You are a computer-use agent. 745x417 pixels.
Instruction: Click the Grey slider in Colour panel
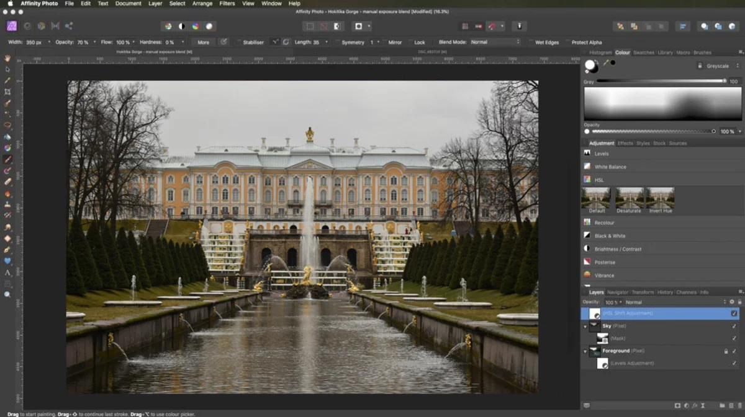point(661,81)
